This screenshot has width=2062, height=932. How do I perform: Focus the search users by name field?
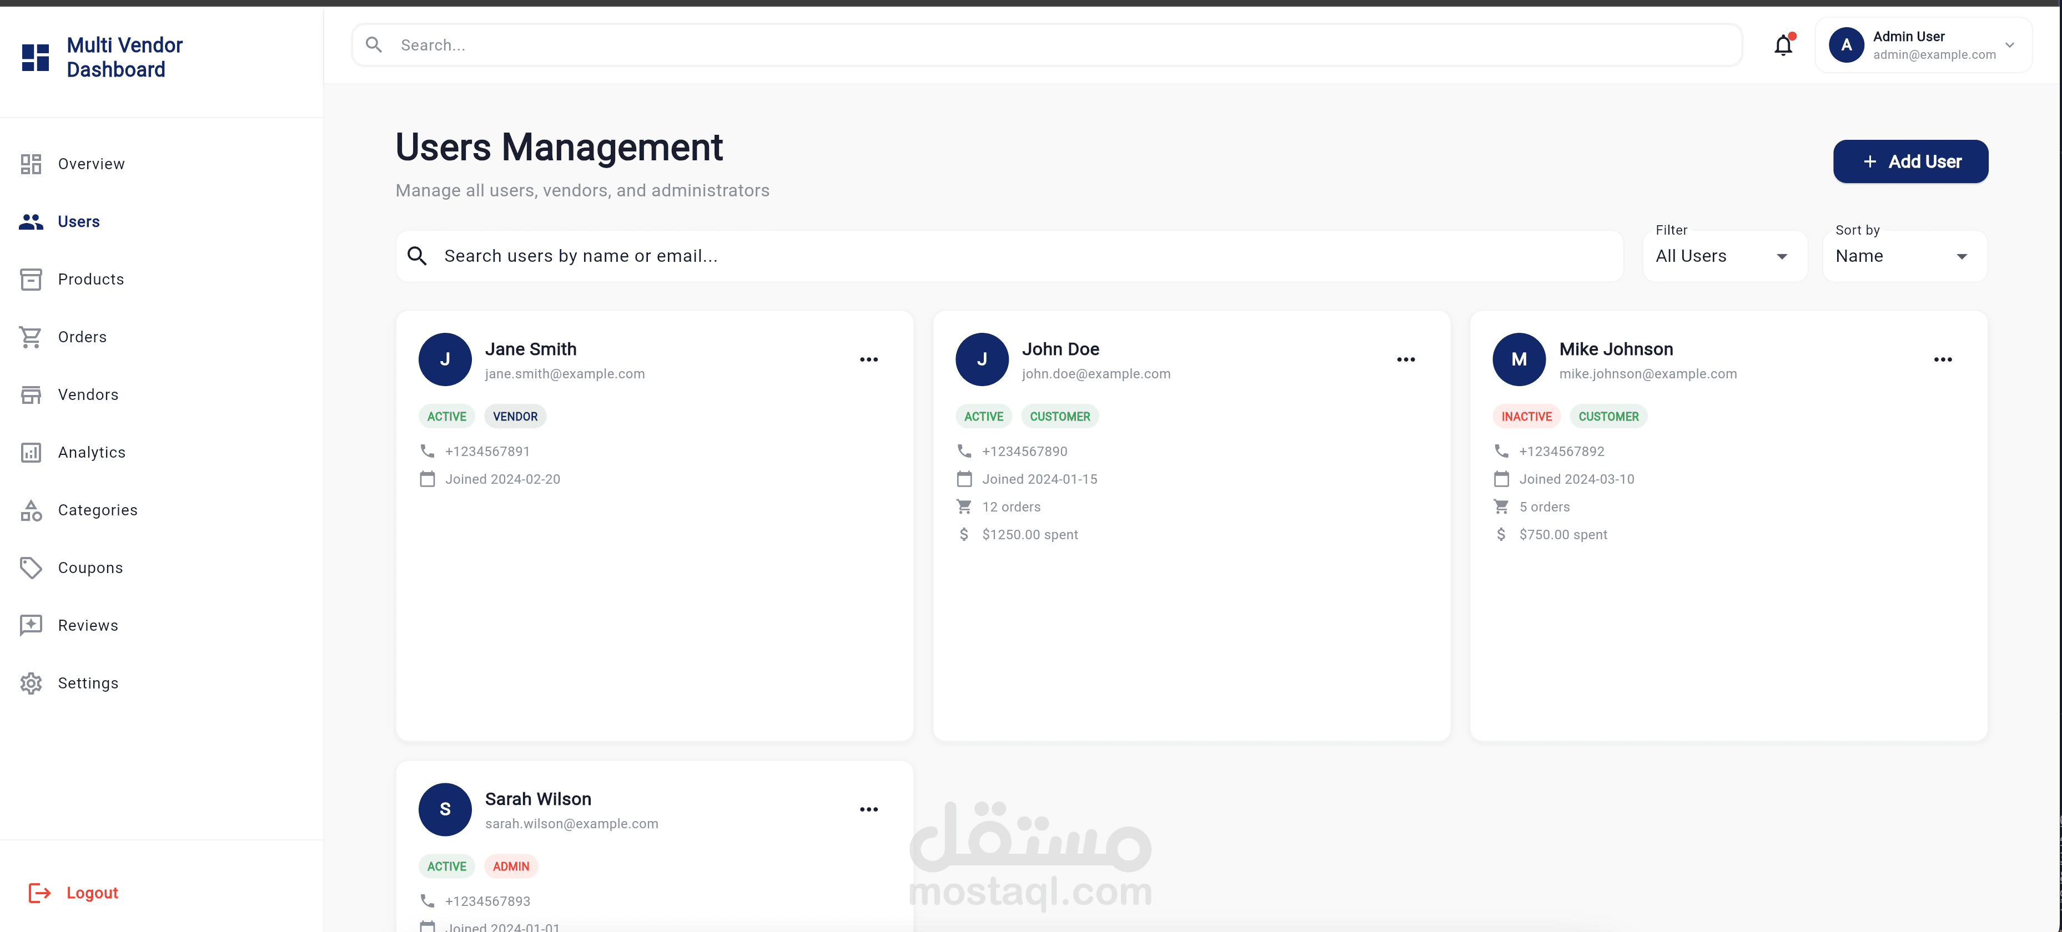pyautogui.click(x=1009, y=257)
